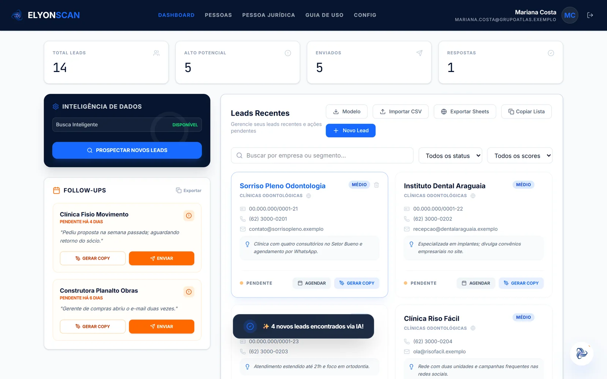Click Gerar Copy for Construtora Planalto Obras
The width and height of the screenshot is (607, 379).
pos(93,327)
